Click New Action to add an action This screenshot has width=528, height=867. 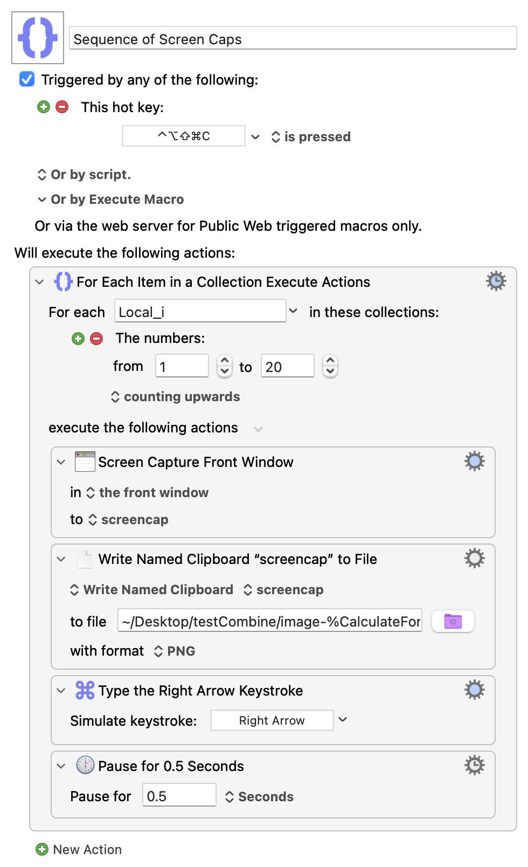coord(79,849)
